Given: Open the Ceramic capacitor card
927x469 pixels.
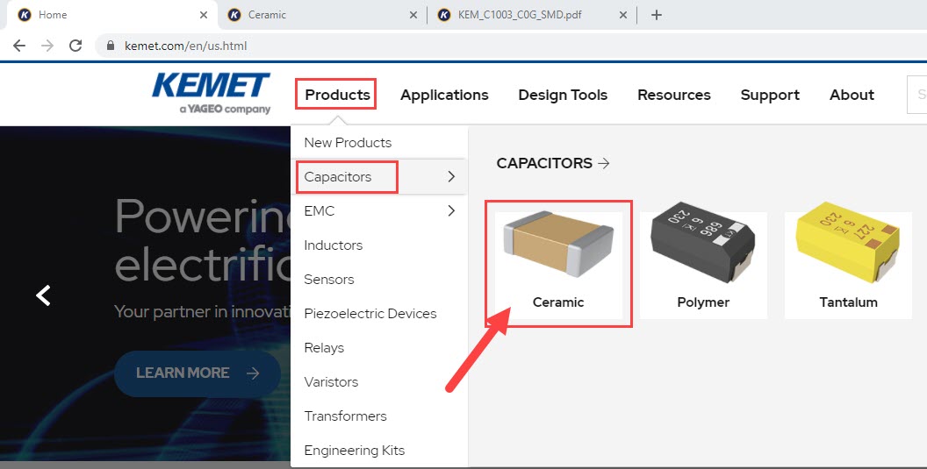Looking at the screenshot, I should (x=558, y=266).
